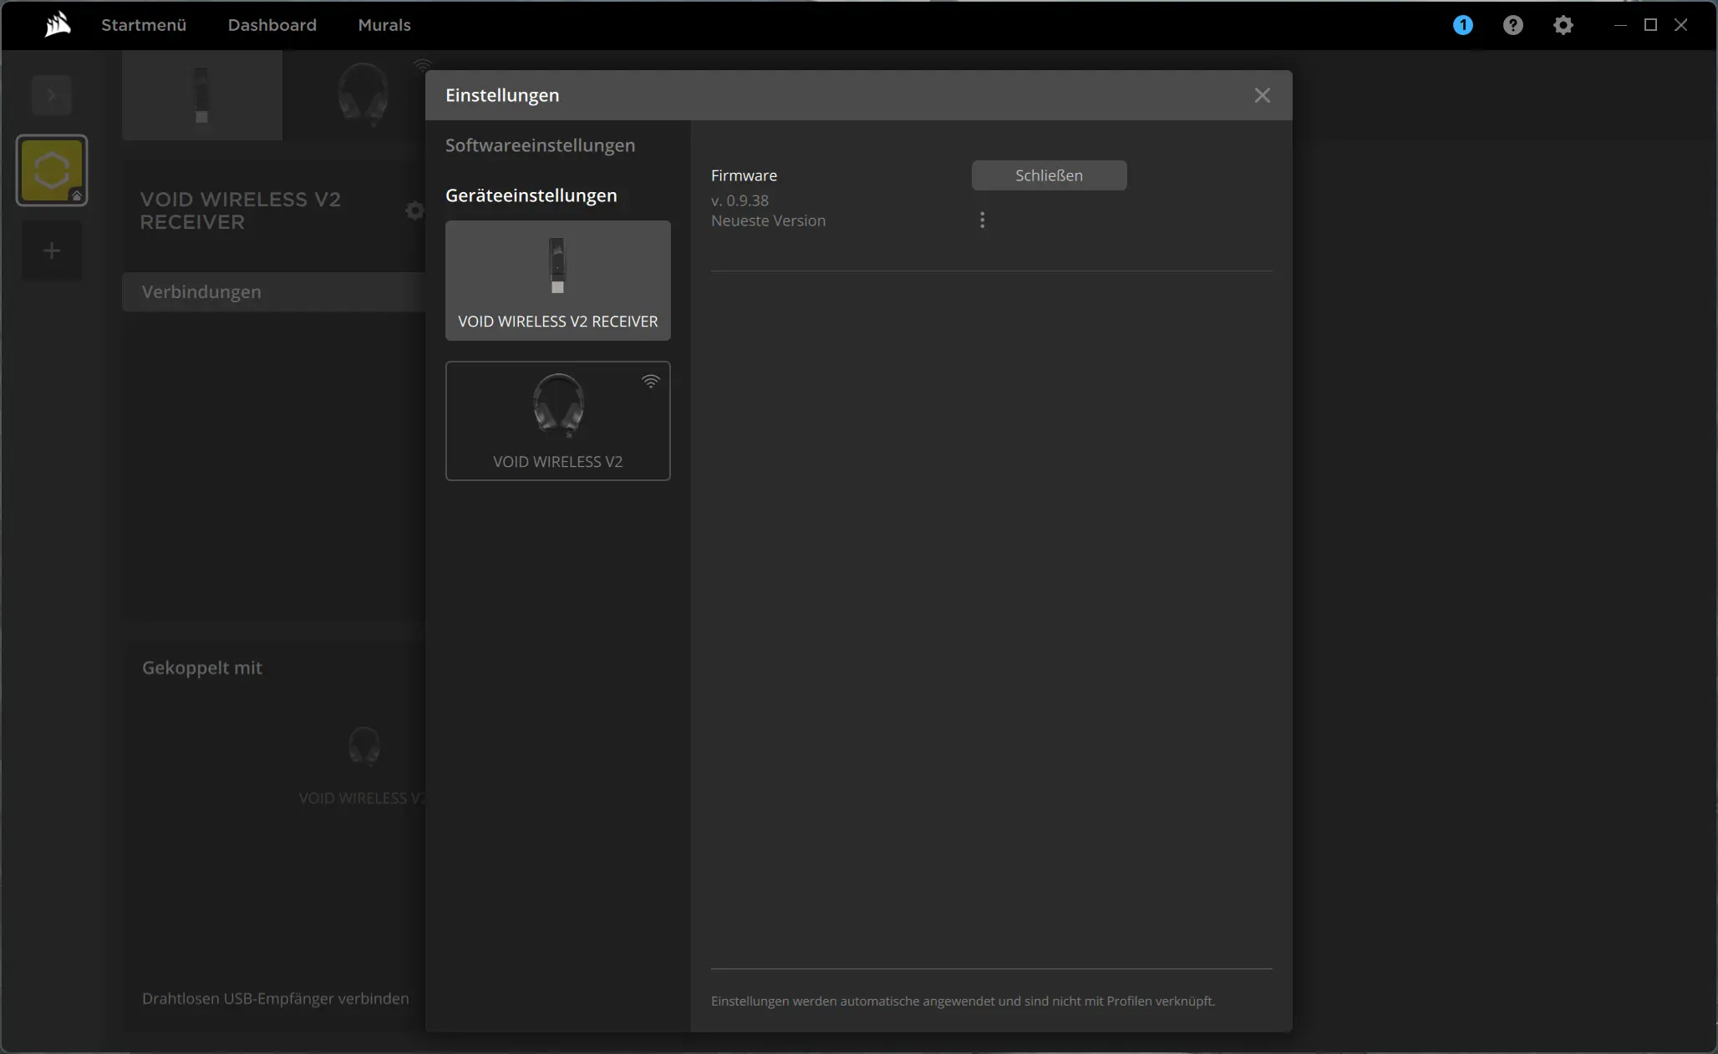Add a new profile with plus icon
Screen dimensions: 1718x1054
click(52, 251)
